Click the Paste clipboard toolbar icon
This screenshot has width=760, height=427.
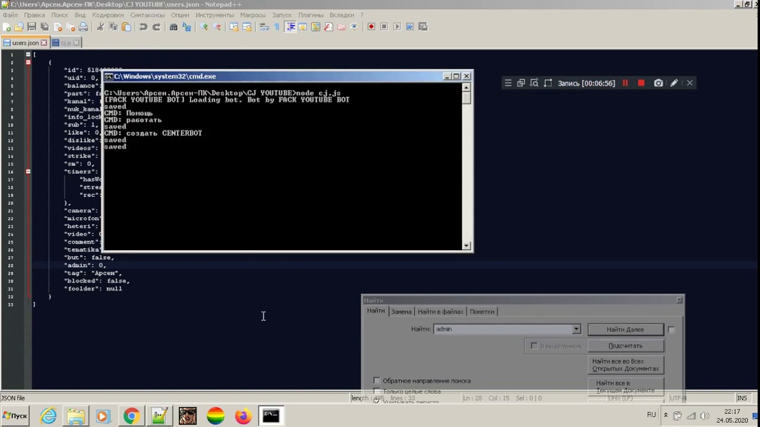point(126,27)
